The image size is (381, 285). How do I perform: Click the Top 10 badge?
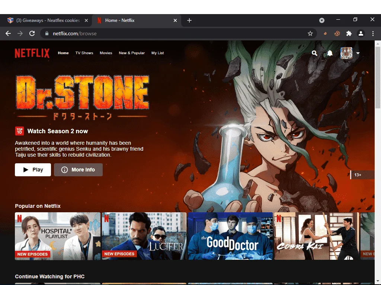[x=19, y=131]
